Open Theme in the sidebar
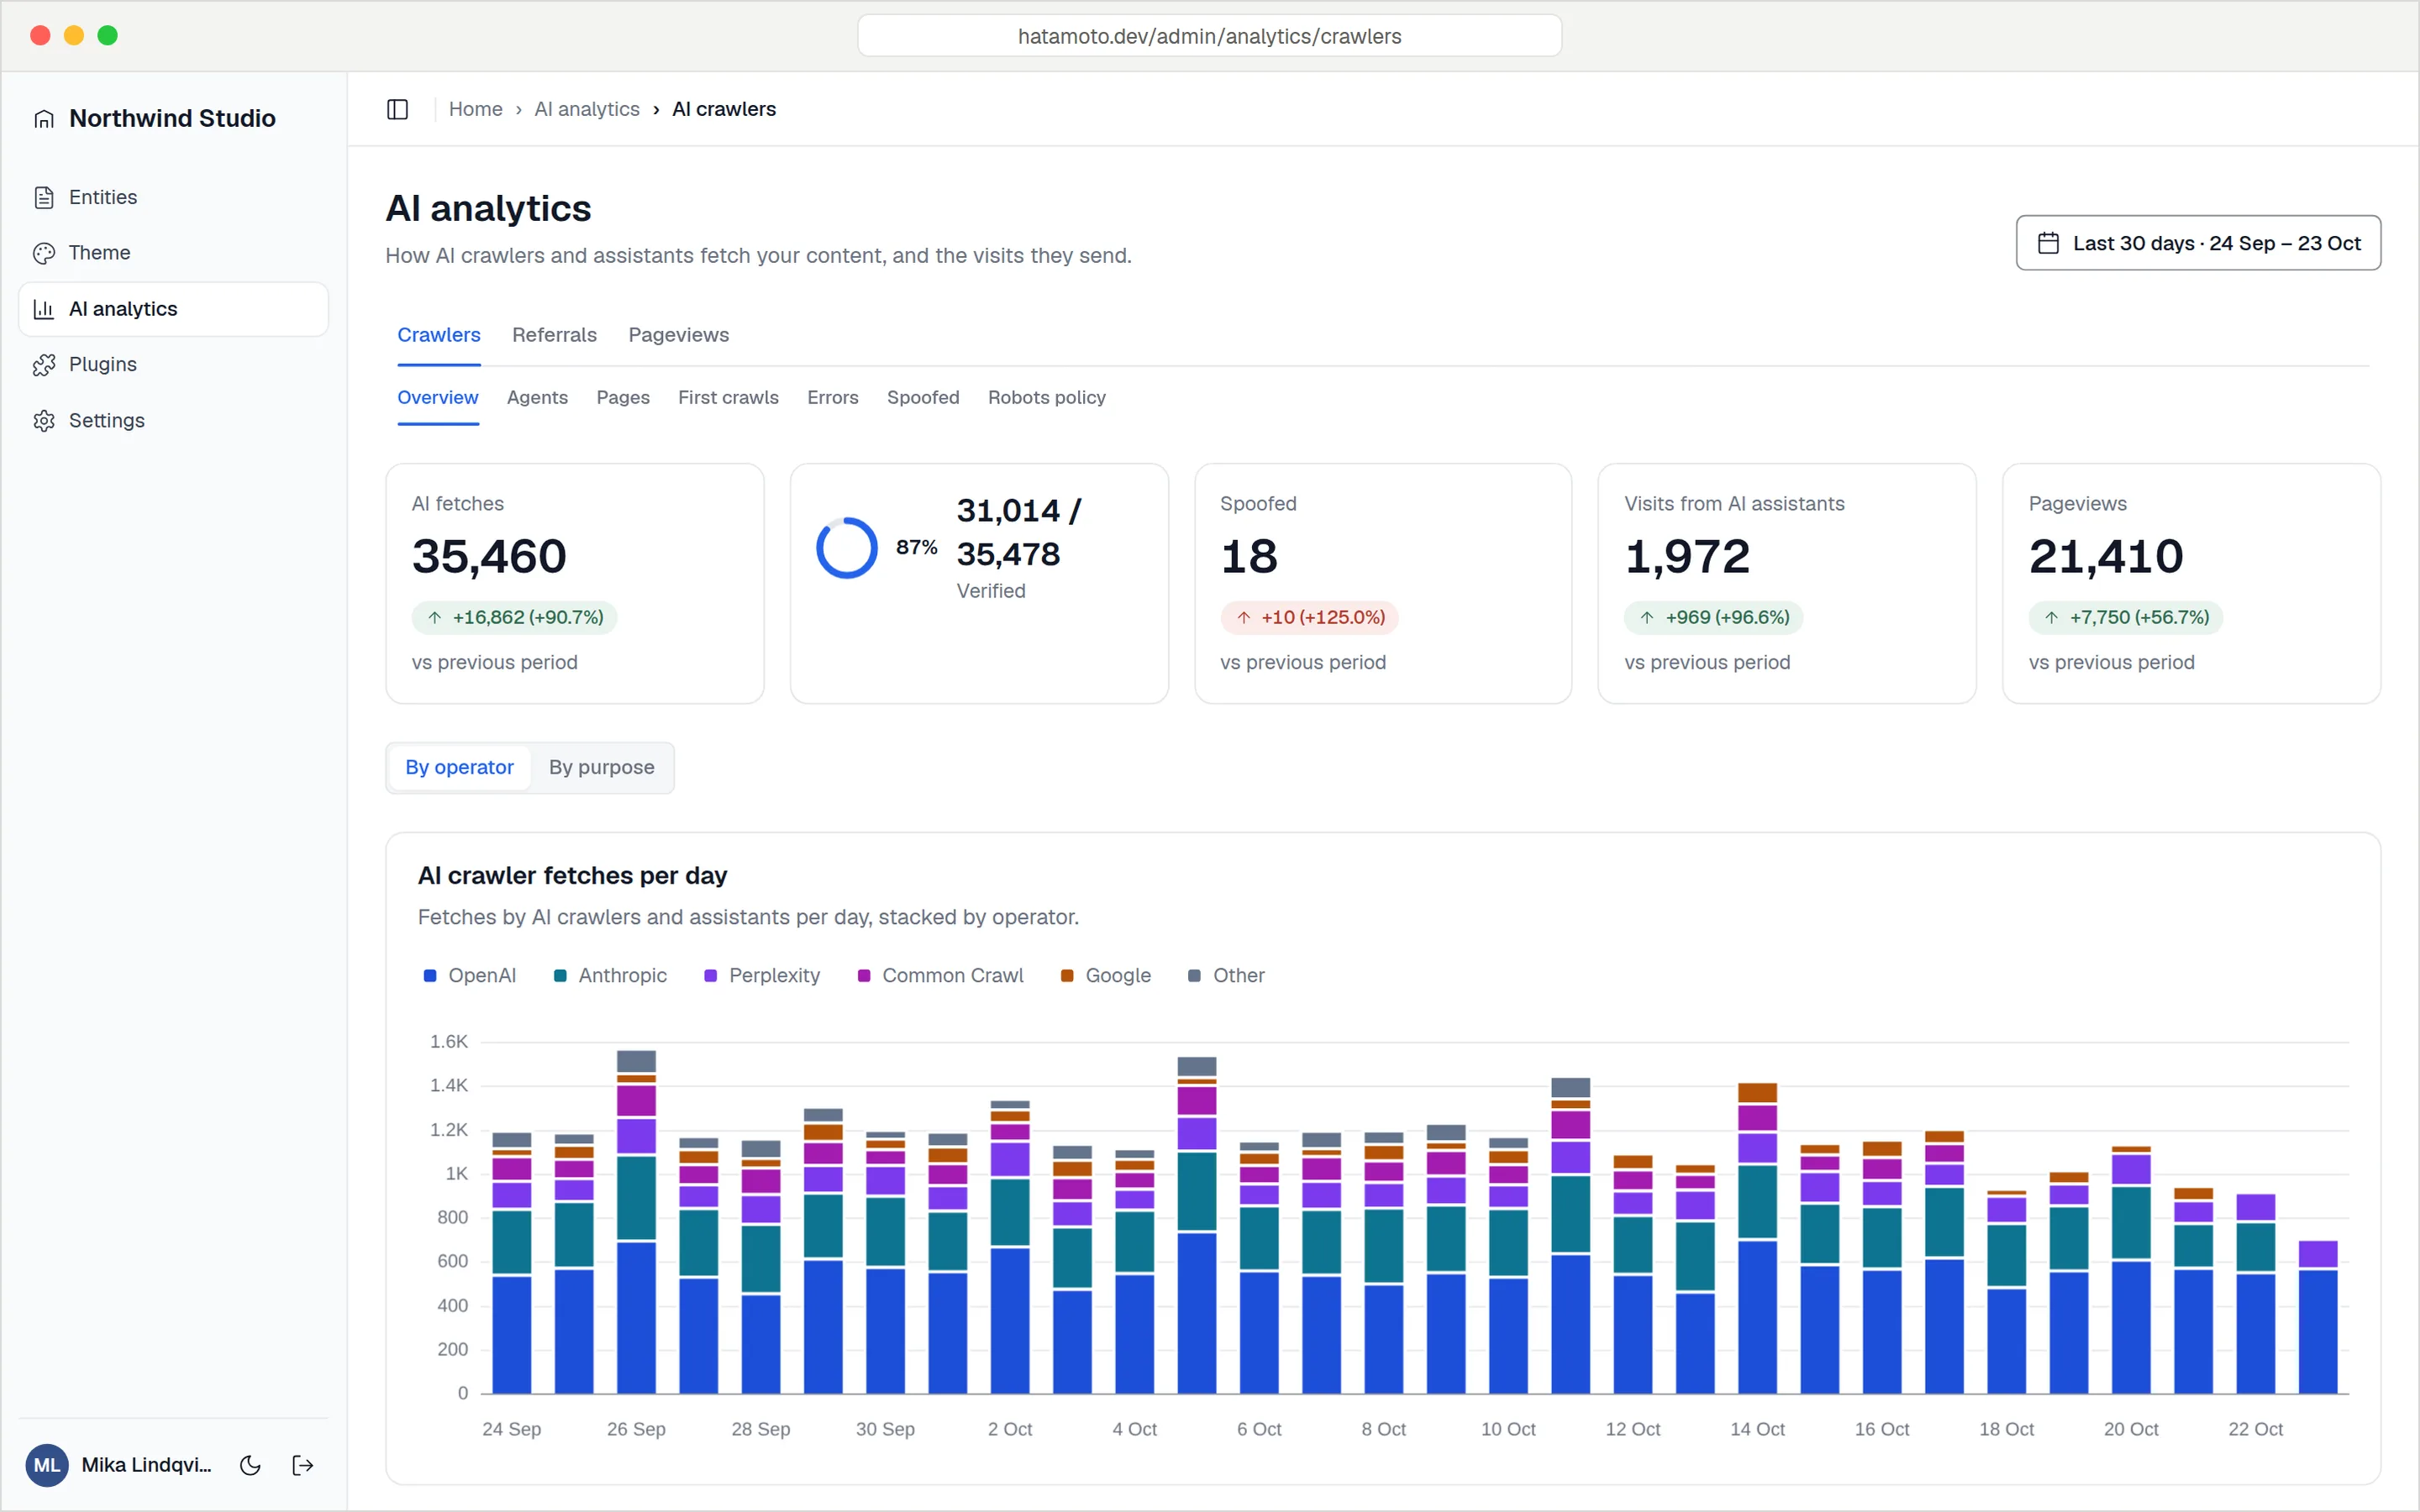 click(173, 253)
